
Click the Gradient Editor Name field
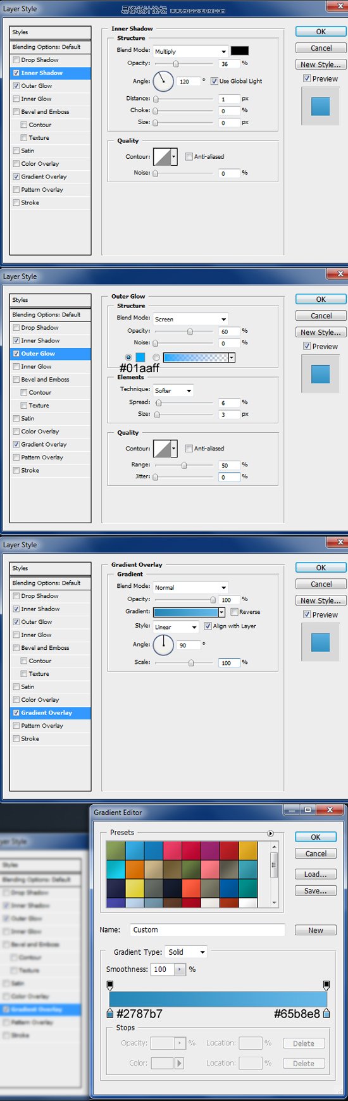(208, 930)
